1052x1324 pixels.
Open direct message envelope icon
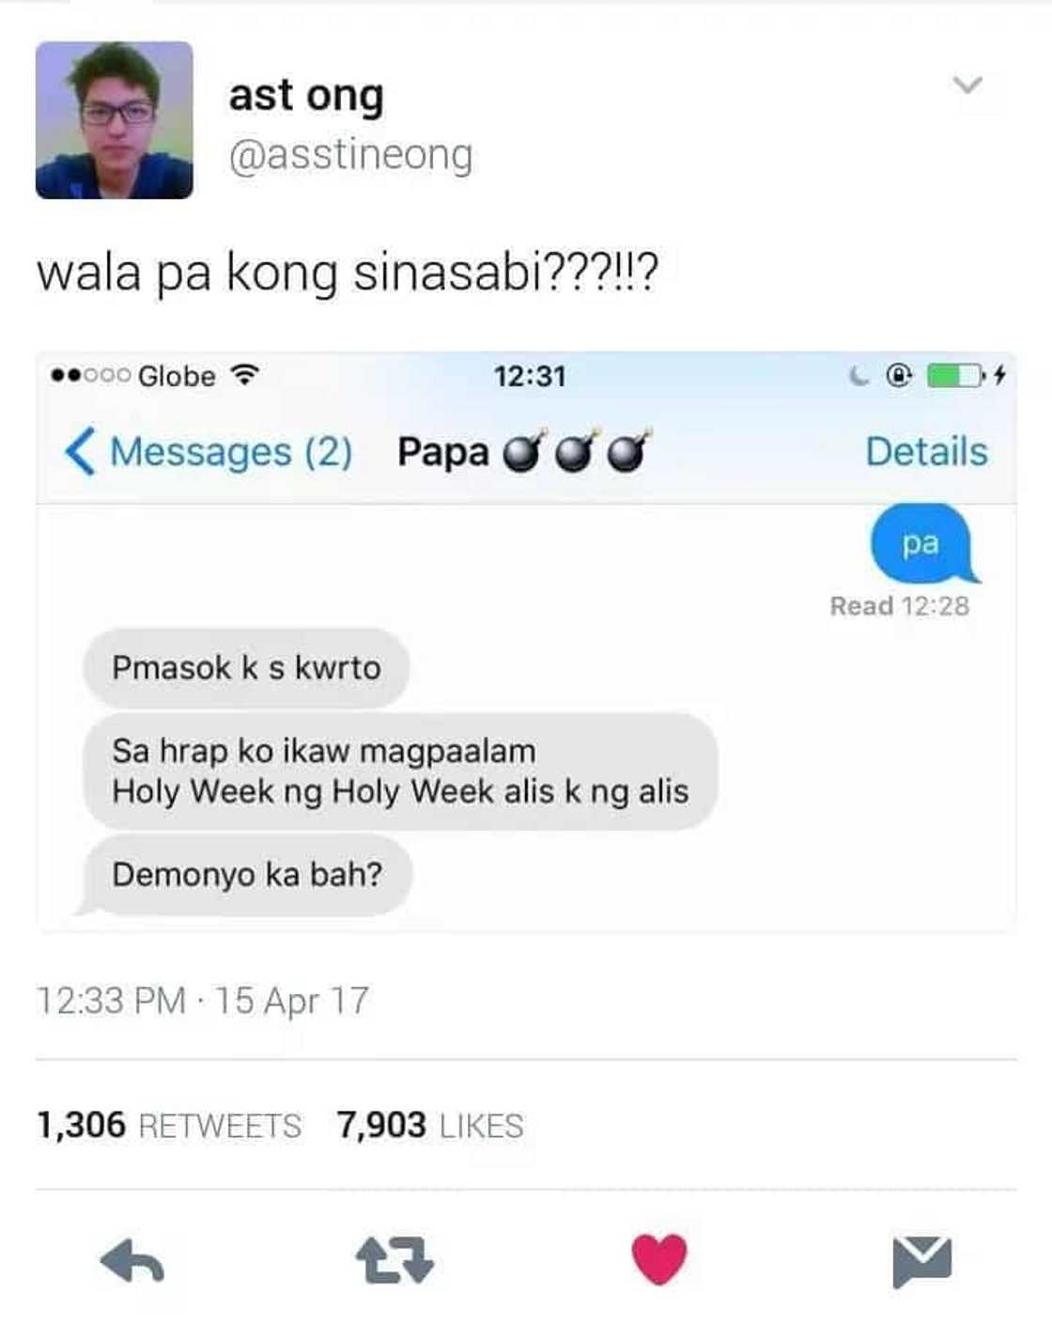pos(921,1262)
